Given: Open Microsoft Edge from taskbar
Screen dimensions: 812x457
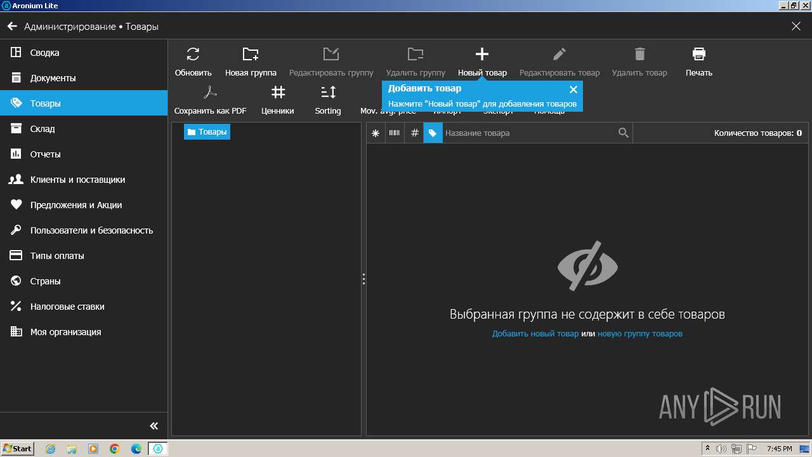Looking at the screenshot, I should (x=136, y=449).
